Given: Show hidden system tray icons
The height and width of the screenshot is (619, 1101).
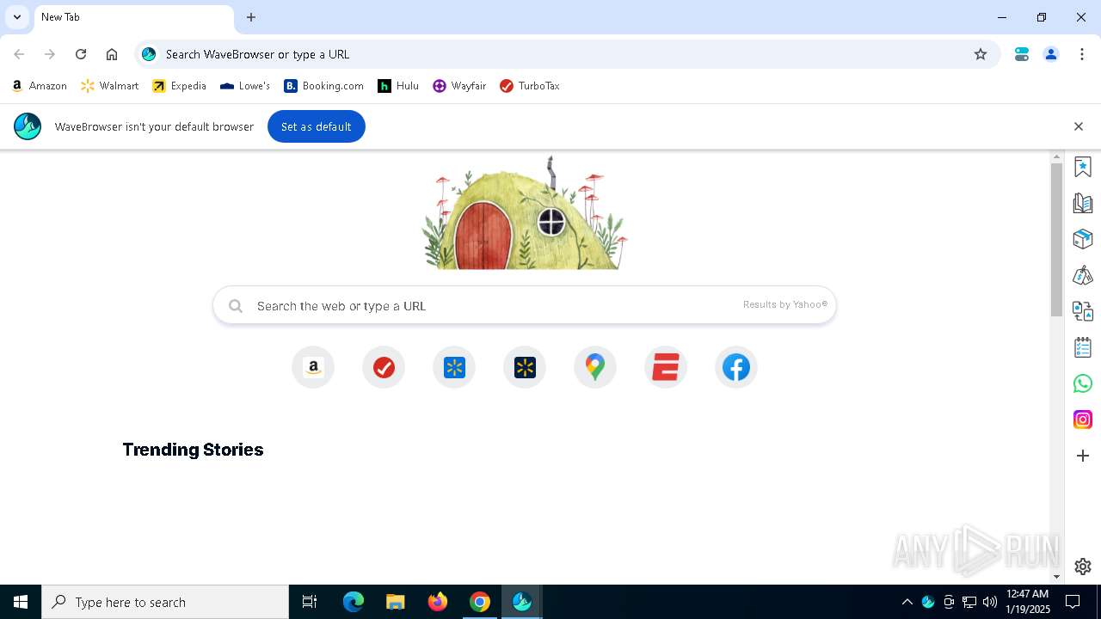Looking at the screenshot, I should [907, 602].
